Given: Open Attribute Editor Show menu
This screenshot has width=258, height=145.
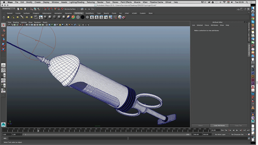Looking at the screenshot, I should pyautogui.click(x=222, y=25).
